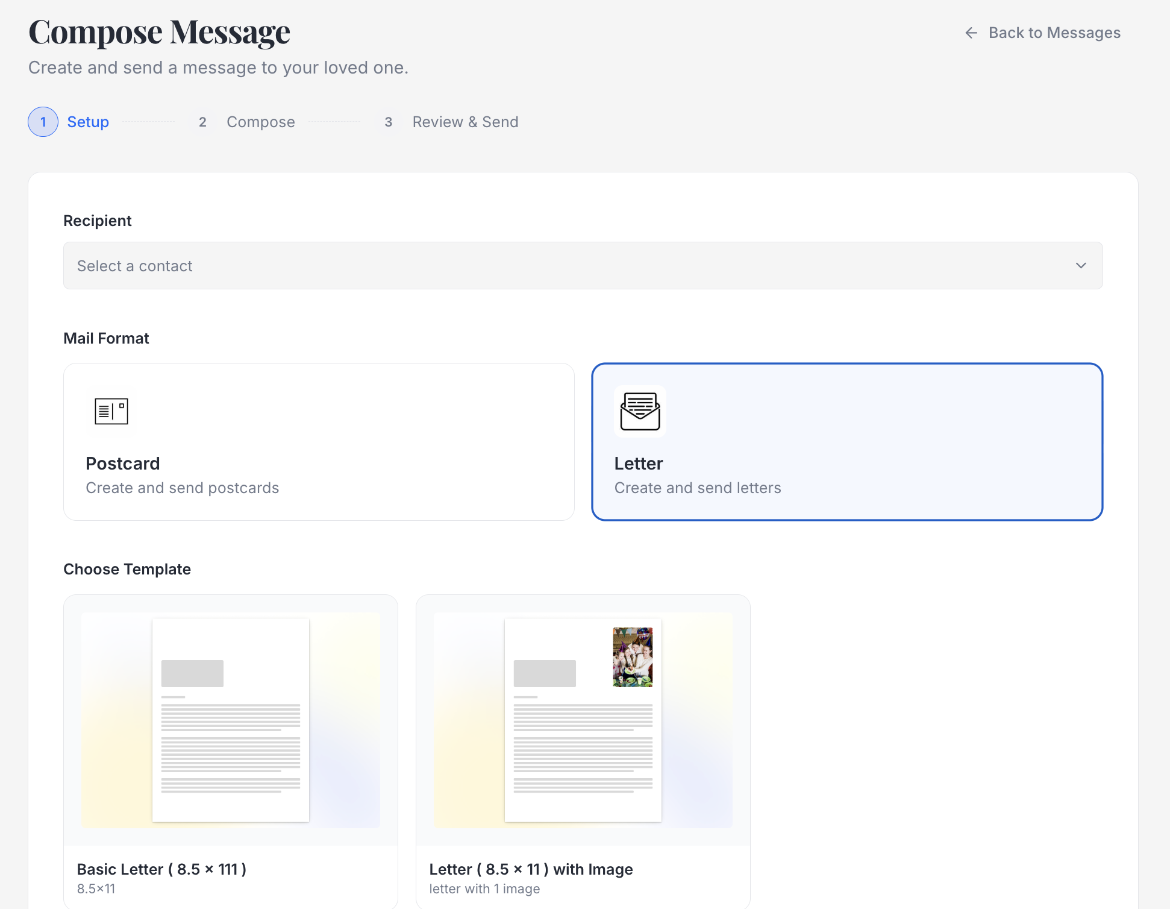
Task: Go to the Compose step tab
Action: (261, 122)
